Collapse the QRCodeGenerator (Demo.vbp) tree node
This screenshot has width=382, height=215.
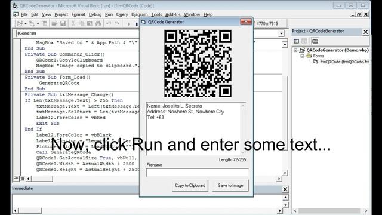point(295,50)
